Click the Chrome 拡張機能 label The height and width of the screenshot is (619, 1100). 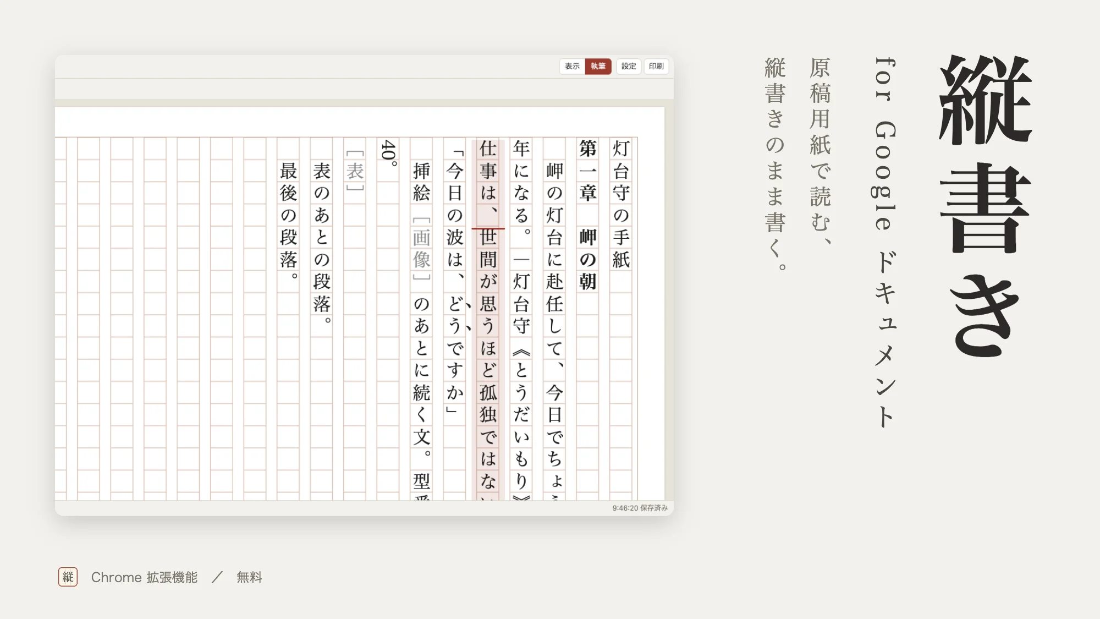(144, 577)
